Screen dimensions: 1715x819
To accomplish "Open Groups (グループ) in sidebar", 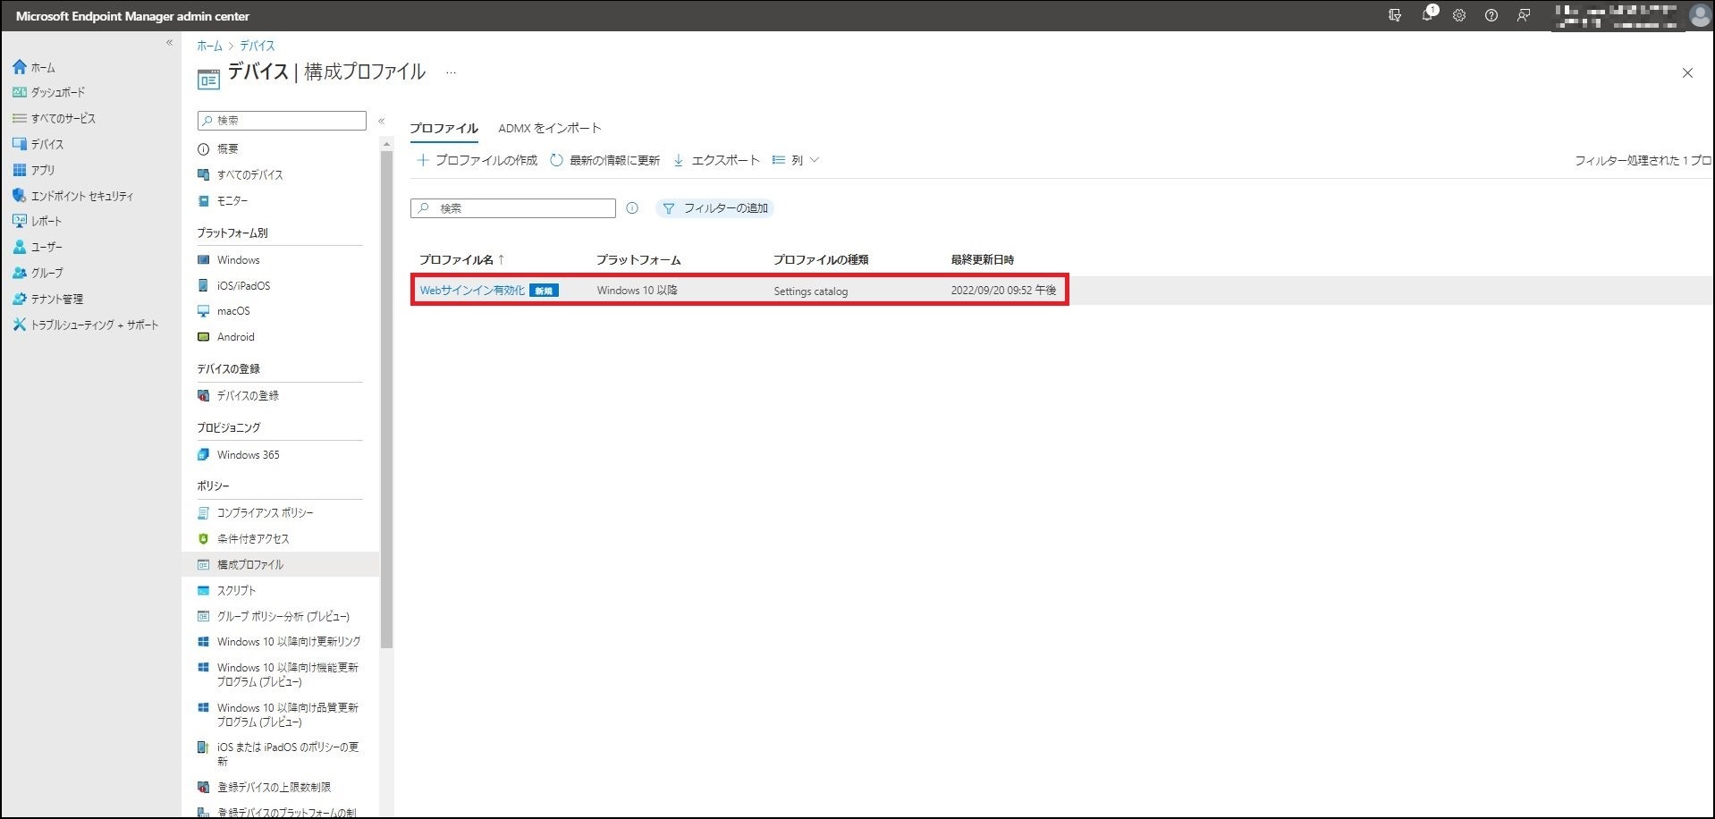I will [38, 273].
